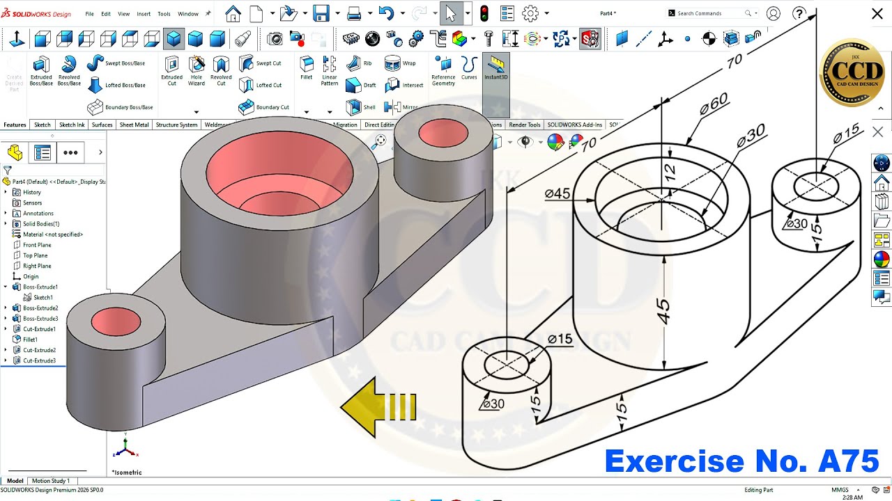The width and height of the screenshot is (892, 501).
Task: Switch to the Sheet Metal tab
Action: pyautogui.click(x=134, y=125)
